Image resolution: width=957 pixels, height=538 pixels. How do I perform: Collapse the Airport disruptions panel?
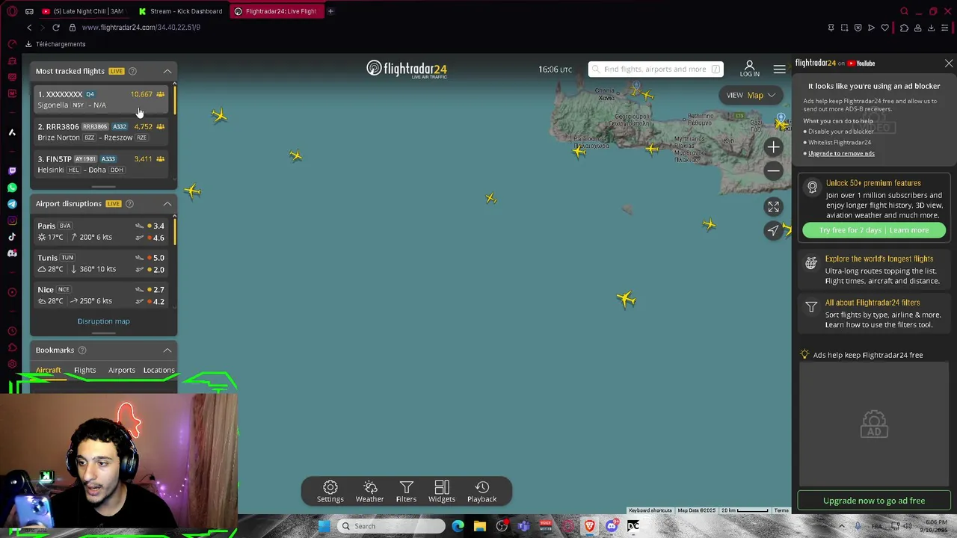[x=167, y=203]
